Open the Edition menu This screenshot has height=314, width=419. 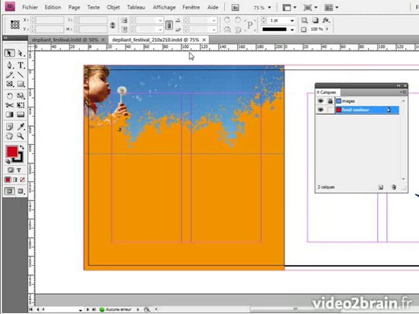tap(53, 7)
